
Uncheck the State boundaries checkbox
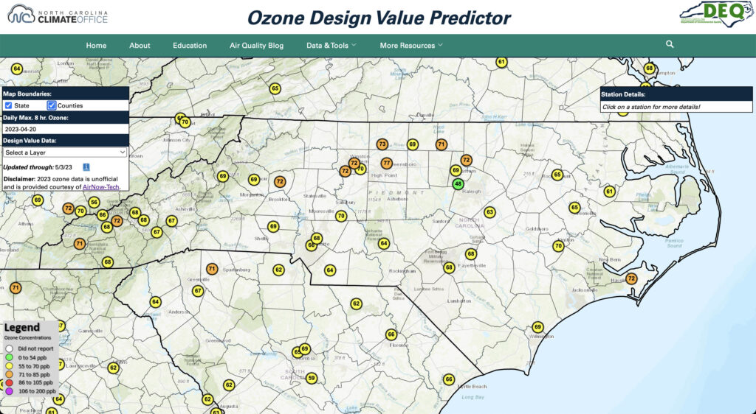8,105
